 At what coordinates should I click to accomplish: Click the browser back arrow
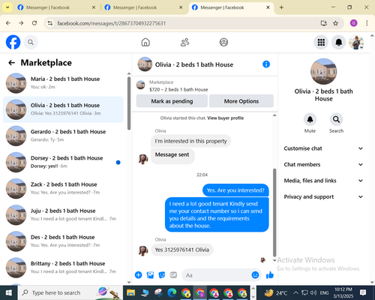pos(8,23)
